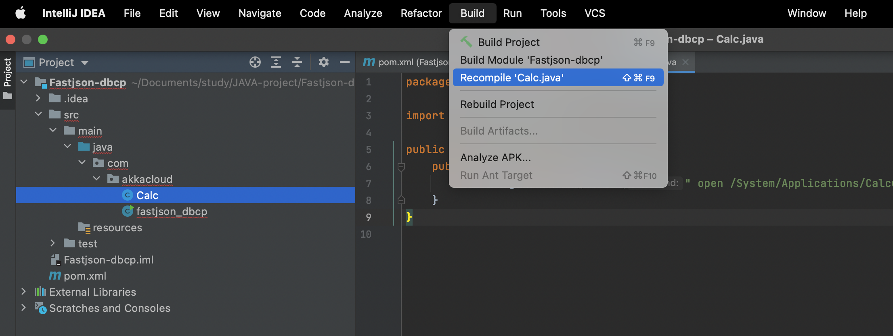Open the Project view dropdown arrow

(85, 63)
